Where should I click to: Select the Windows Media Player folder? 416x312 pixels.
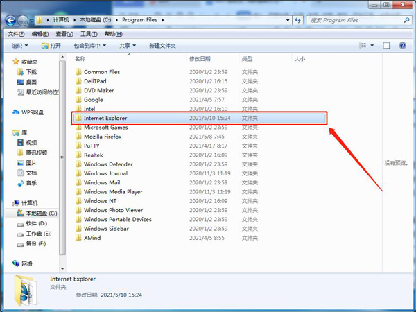tap(109, 191)
